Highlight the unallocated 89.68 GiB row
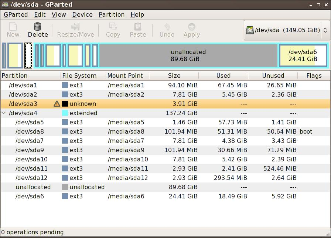Image resolution: width=331 pixels, height=238 pixels. 111,187
